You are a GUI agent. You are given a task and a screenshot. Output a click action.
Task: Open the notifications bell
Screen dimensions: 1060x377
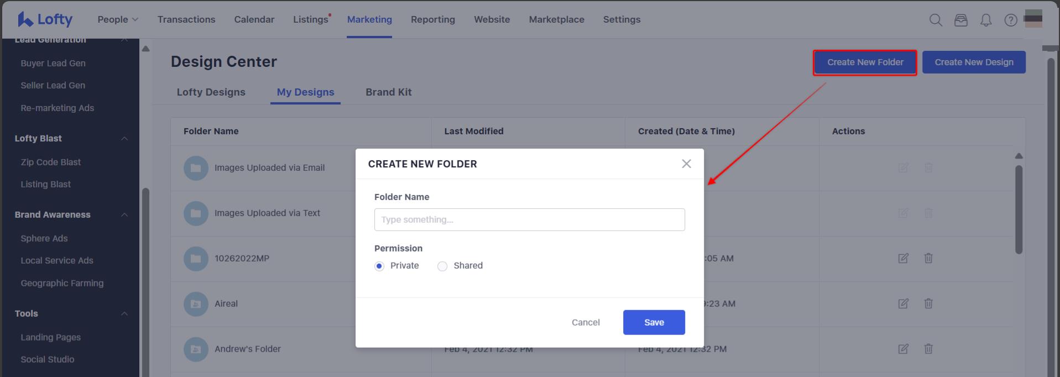pyautogui.click(x=986, y=20)
